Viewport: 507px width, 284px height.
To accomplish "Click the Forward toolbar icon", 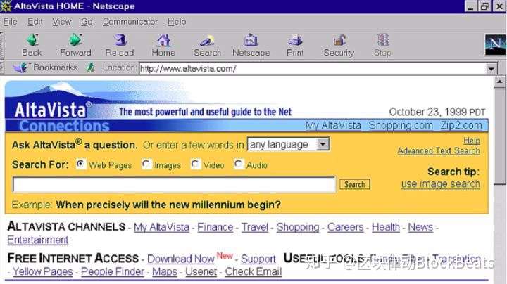I will pyautogui.click(x=75, y=40).
